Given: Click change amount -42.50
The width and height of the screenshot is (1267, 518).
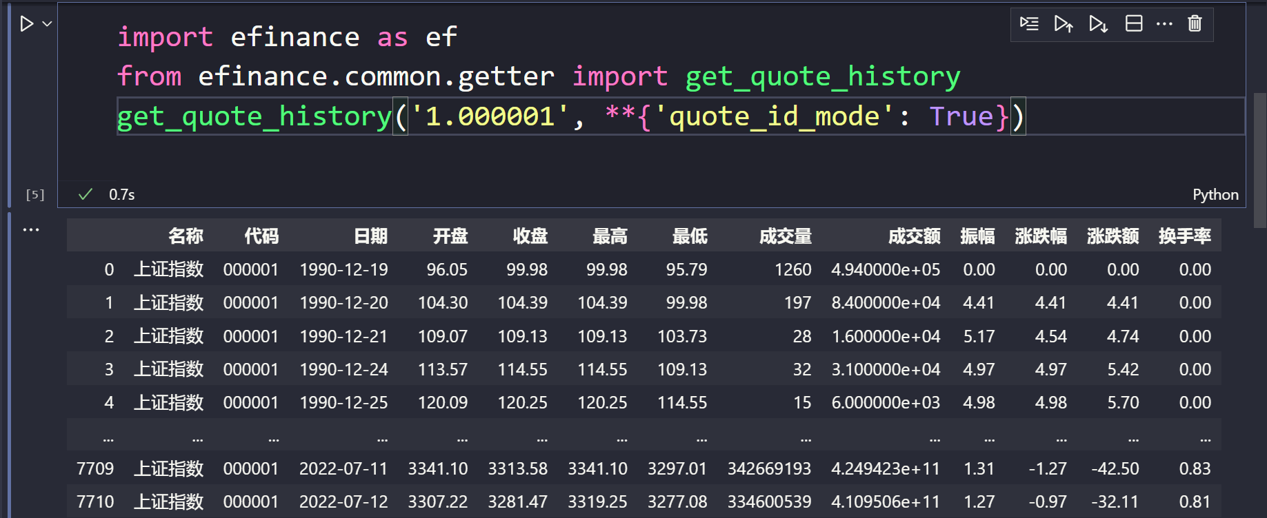Looking at the screenshot, I should [x=1115, y=468].
